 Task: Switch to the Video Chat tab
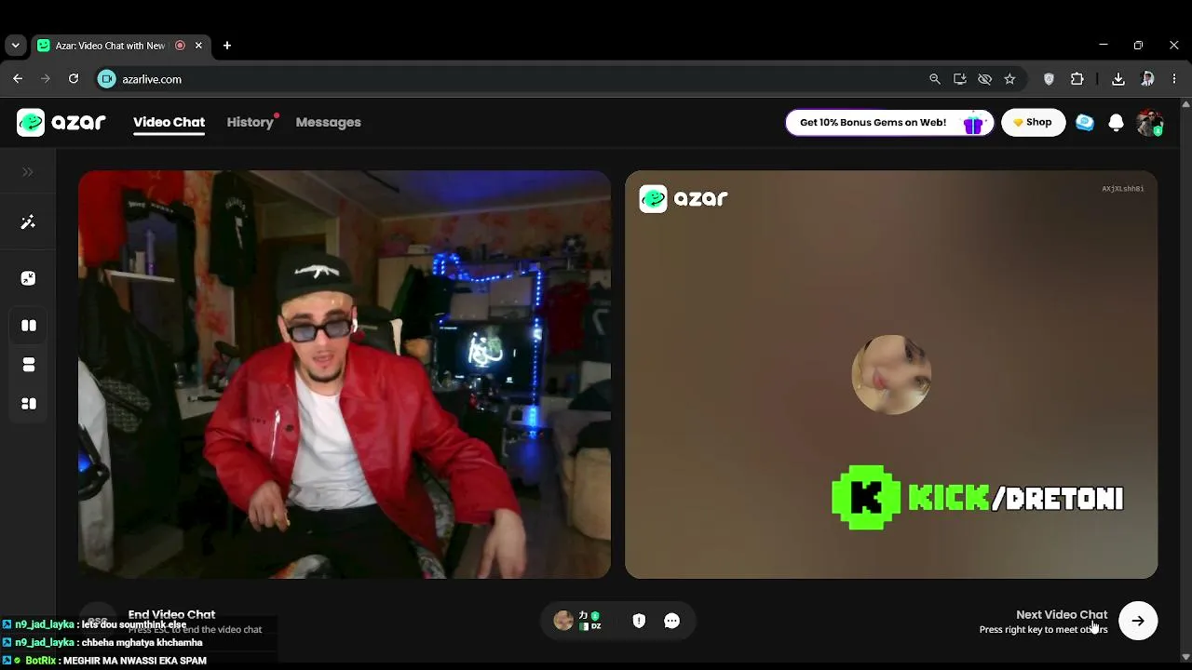pos(169,122)
